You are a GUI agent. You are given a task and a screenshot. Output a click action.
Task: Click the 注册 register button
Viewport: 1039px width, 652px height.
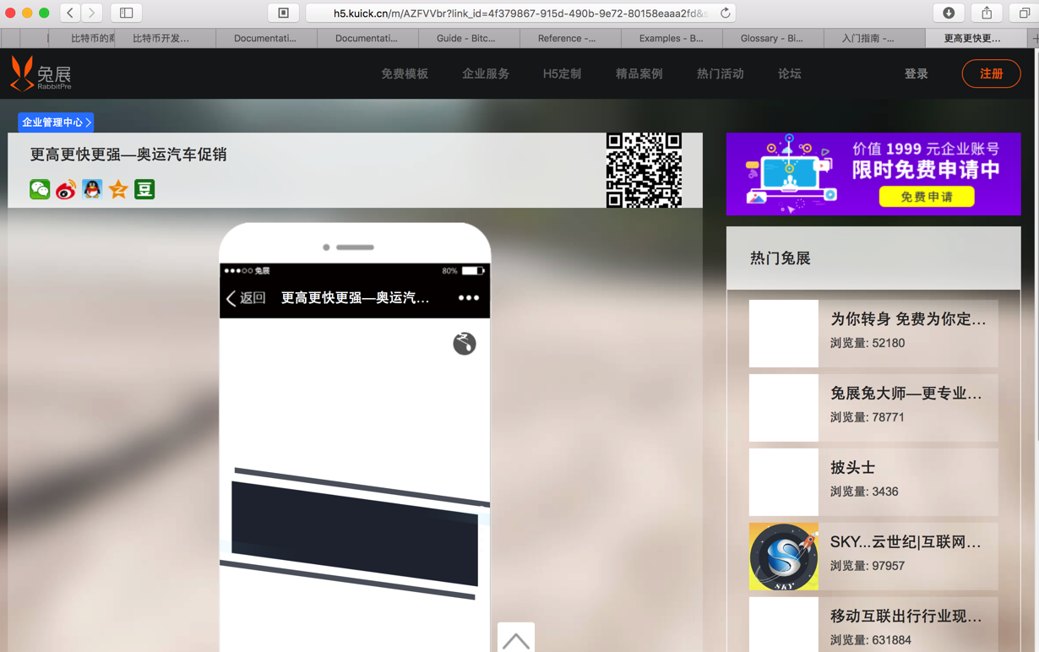point(992,74)
